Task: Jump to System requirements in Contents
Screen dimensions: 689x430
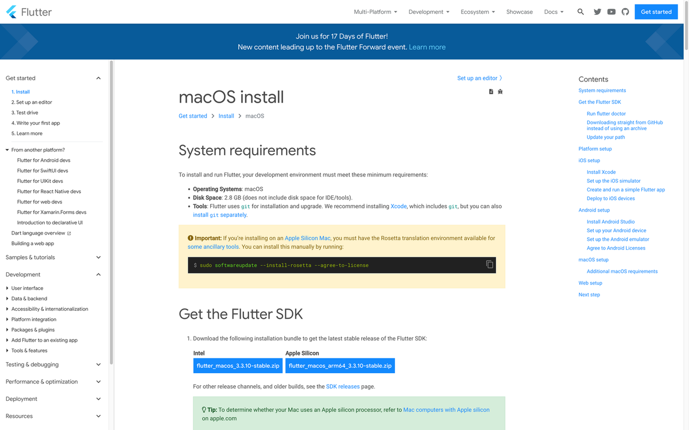Action: [x=602, y=91]
